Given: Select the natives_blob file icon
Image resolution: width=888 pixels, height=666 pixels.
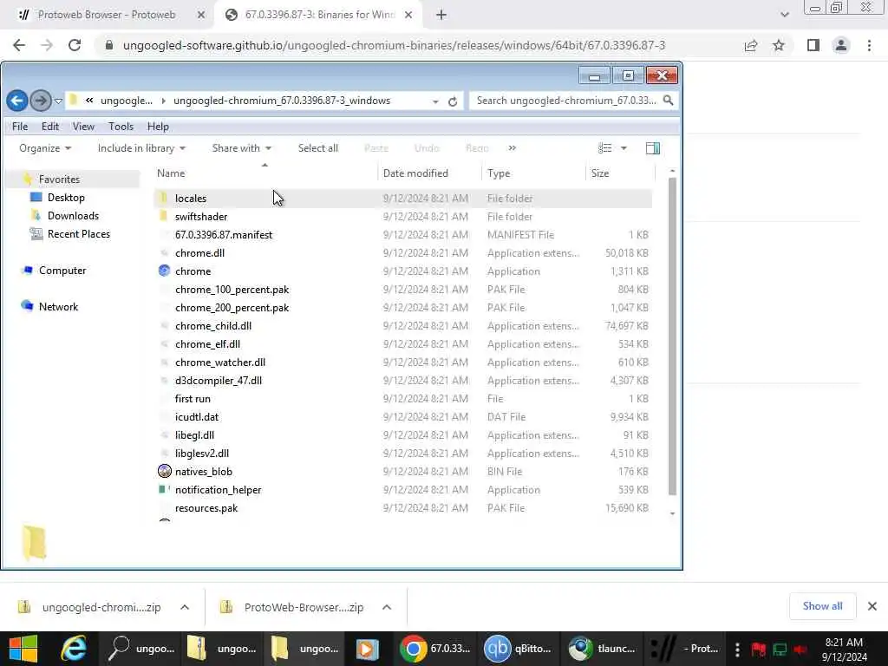Looking at the screenshot, I should click(164, 471).
